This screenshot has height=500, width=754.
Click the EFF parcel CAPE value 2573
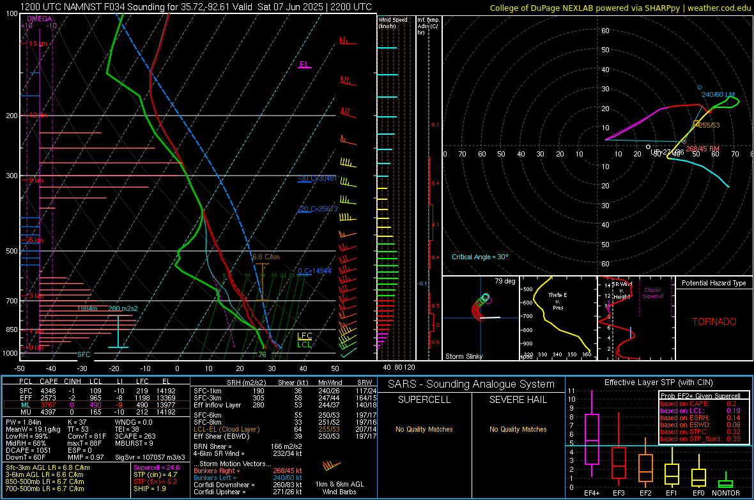pos(48,398)
